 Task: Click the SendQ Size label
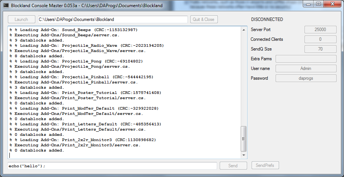[x=261, y=49]
